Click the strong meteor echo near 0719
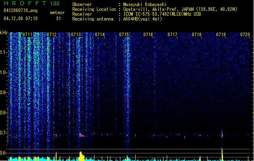254x161 pixels. coord(222,134)
